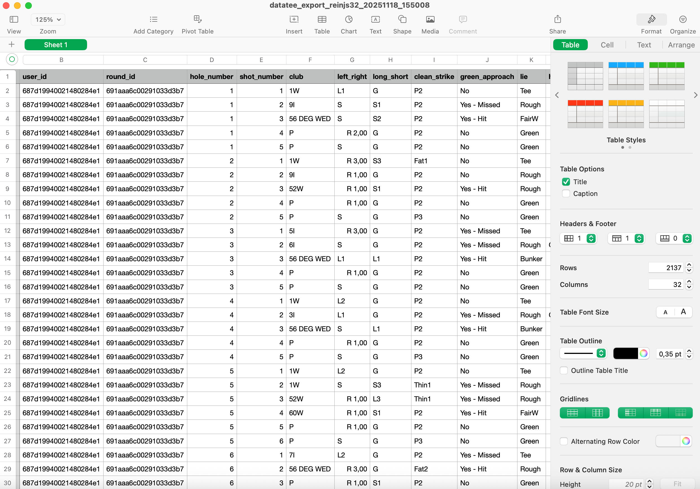Image resolution: width=700 pixels, height=489 pixels.
Task: Open the 125% zoom dropdown
Action: 48,20
